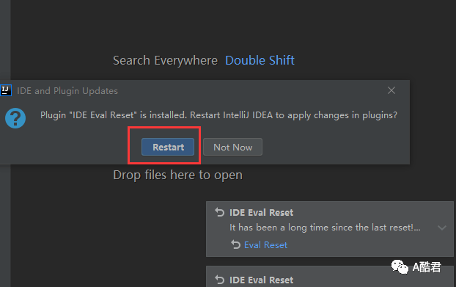Image resolution: width=456 pixels, height=287 pixels.
Task: Click the Plugin "IDE Eval Reset" is installed message
Action: 218,115
